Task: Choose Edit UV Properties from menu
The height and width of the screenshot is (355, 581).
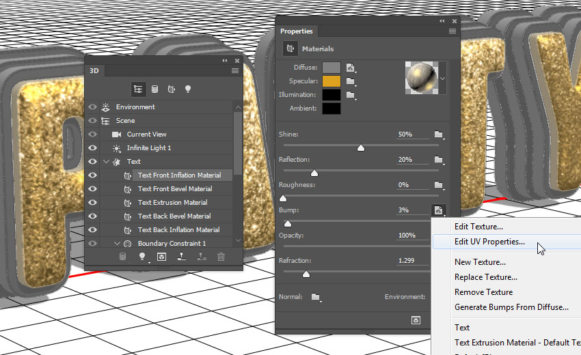Action: pyautogui.click(x=489, y=242)
